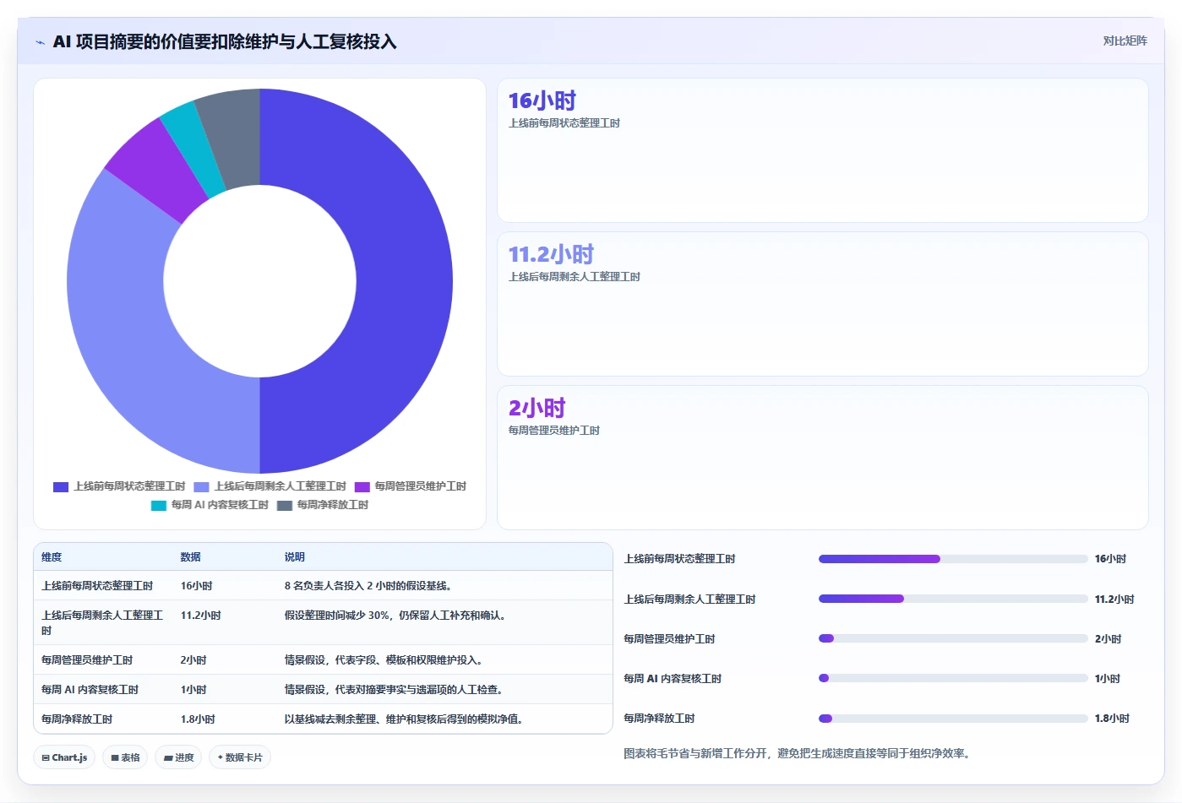Click table cell 16小时

196,586
